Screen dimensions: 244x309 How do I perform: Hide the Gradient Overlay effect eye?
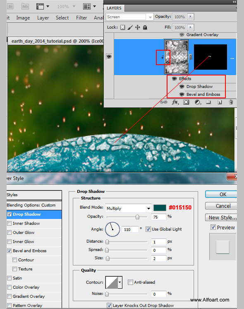(x=182, y=35)
